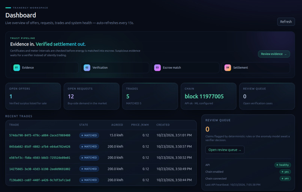Click the TRUST PIPELINE label
Image resolution: width=302 pixels, height=192 pixels.
pyautogui.click(x=22, y=38)
